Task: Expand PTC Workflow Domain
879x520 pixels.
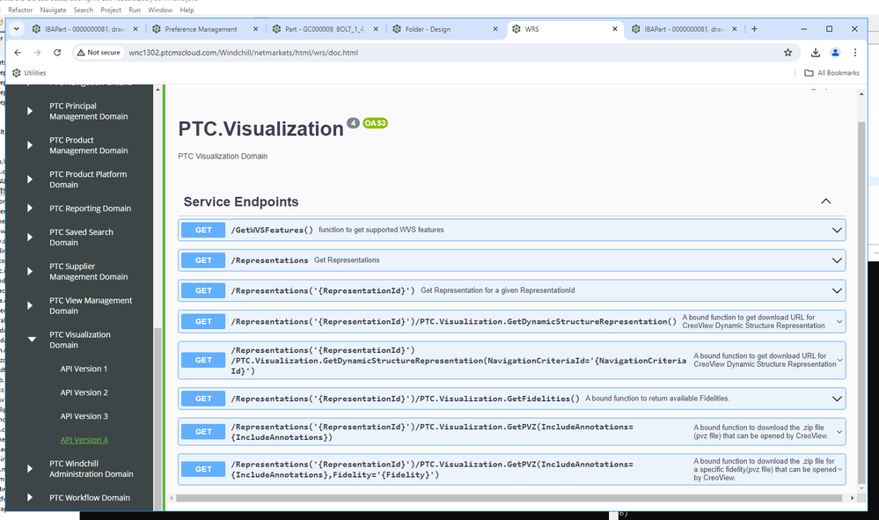Action: [30, 497]
